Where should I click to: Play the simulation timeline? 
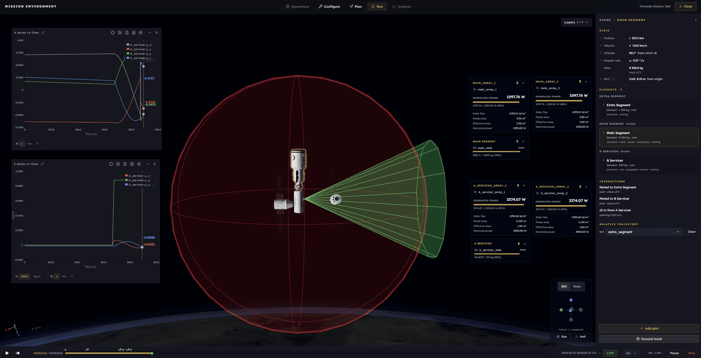[7, 353]
